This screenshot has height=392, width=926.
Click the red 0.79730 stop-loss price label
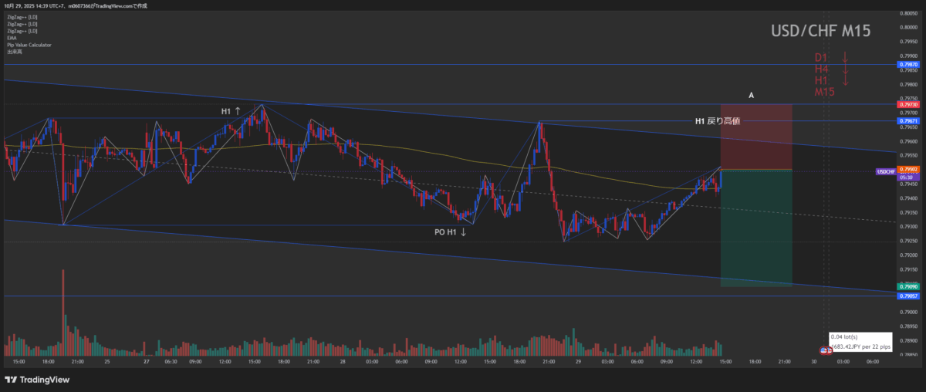tap(907, 104)
